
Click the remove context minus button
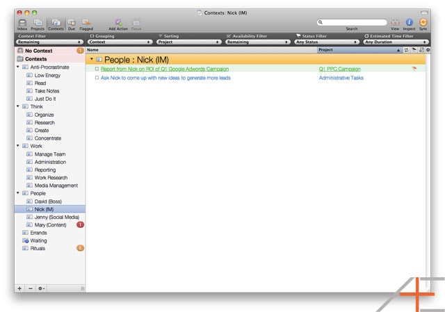coord(31,288)
